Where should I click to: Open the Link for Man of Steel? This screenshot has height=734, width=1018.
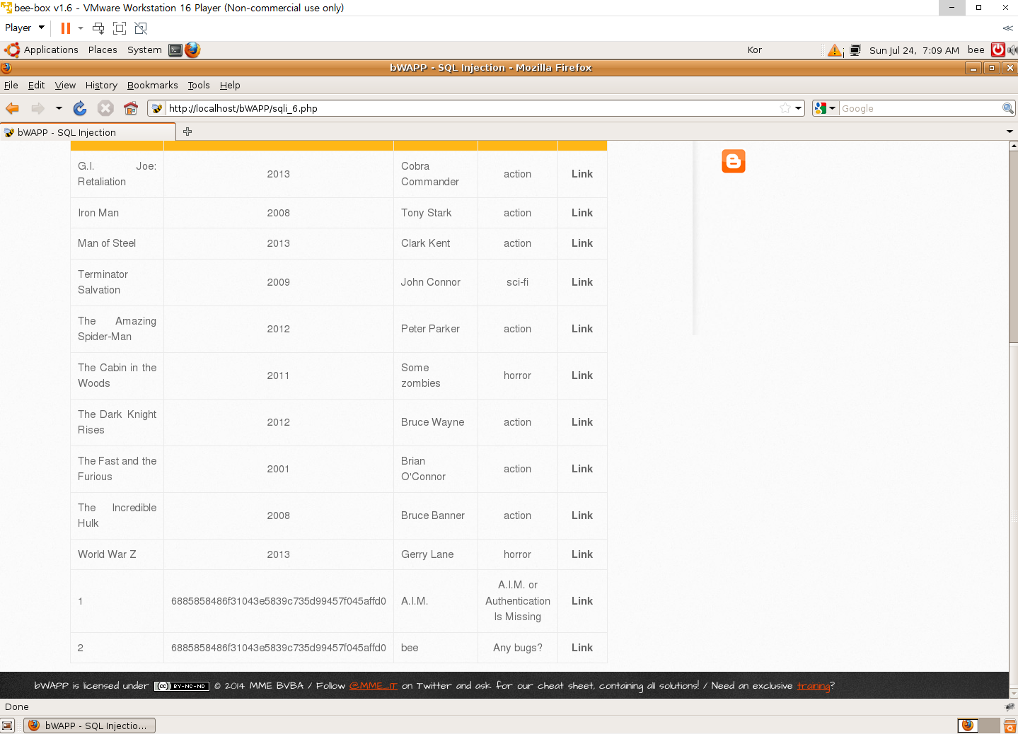point(582,243)
